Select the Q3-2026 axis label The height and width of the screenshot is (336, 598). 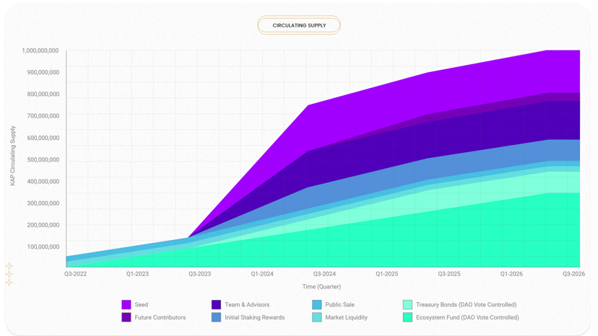pos(574,274)
